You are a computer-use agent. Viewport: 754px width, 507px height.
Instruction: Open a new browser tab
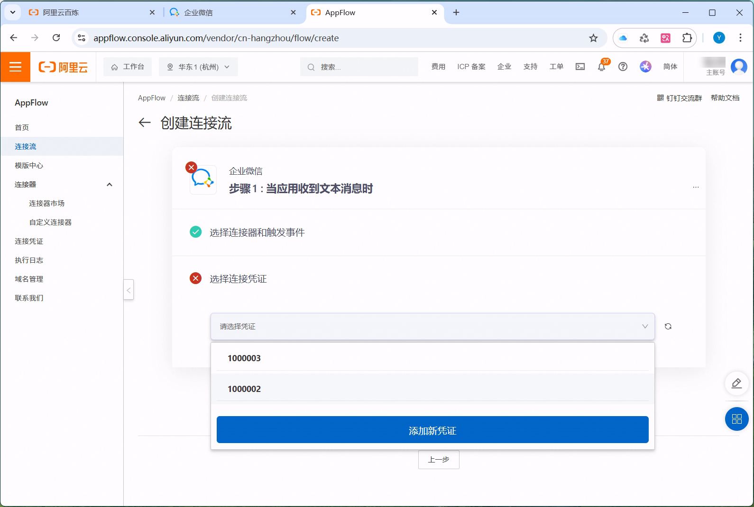click(456, 13)
